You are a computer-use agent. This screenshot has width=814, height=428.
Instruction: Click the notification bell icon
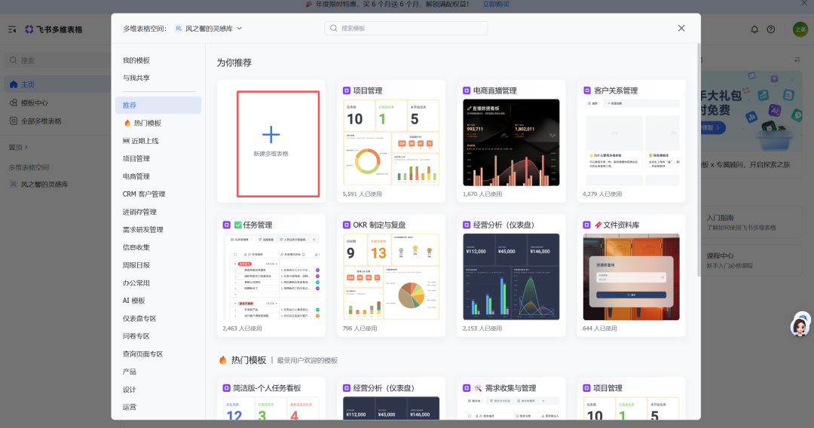pos(754,29)
